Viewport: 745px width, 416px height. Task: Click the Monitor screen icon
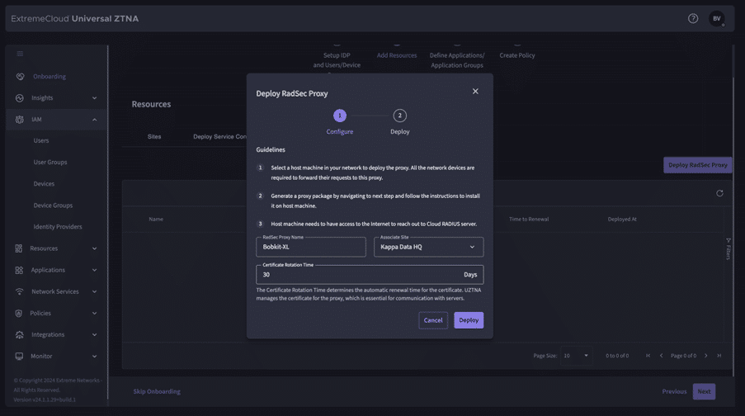point(19,356)
